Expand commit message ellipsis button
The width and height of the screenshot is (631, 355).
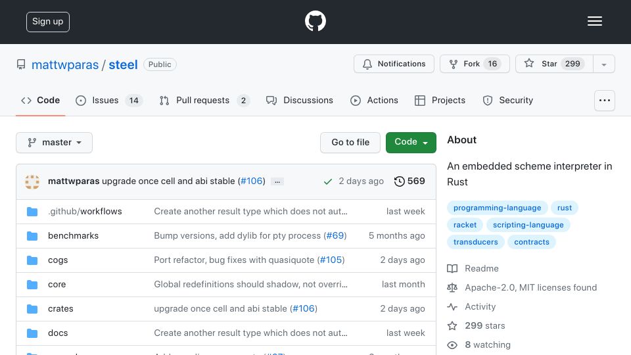(277, 181)
